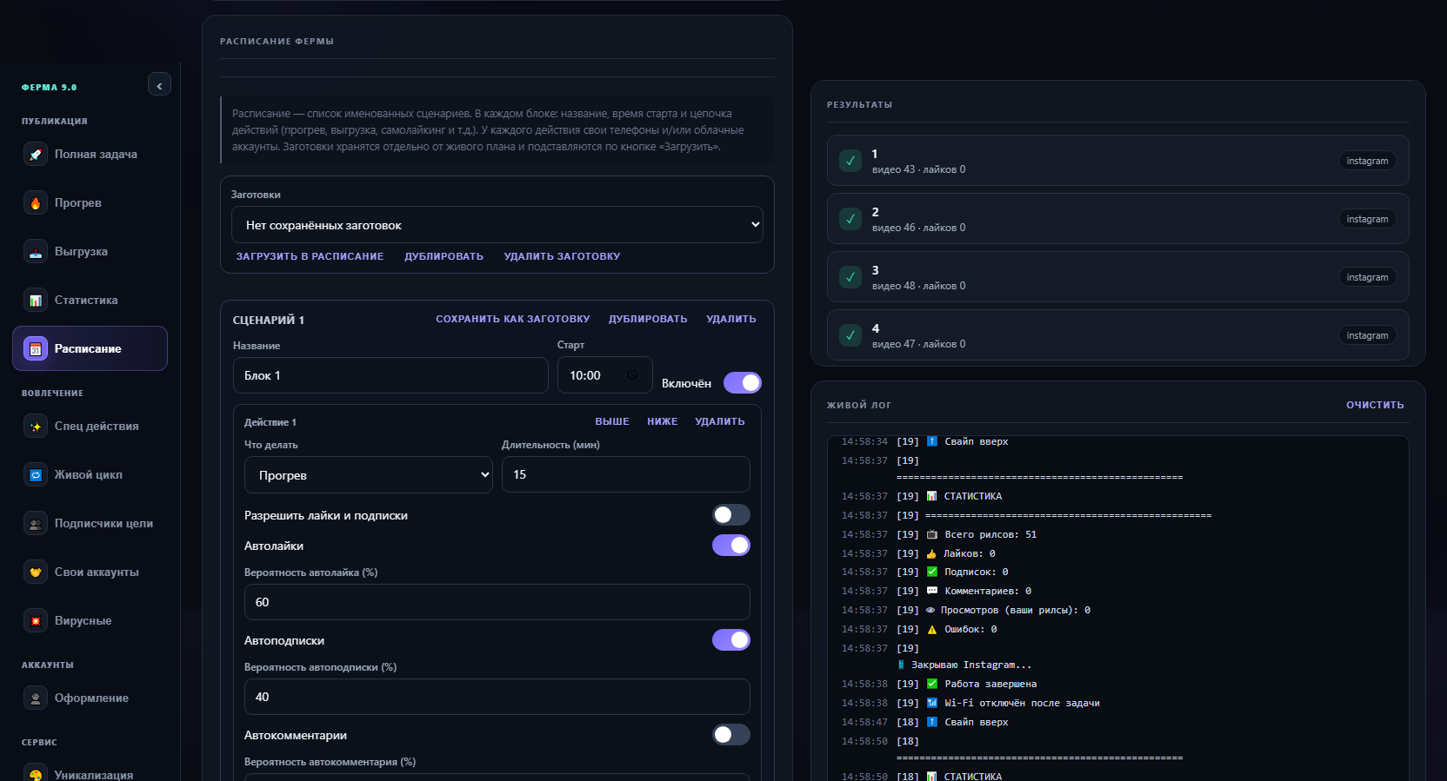The image size is (1447, 781).
Task: Click the green checkmark icon for result 1
Action: (850, 161)
